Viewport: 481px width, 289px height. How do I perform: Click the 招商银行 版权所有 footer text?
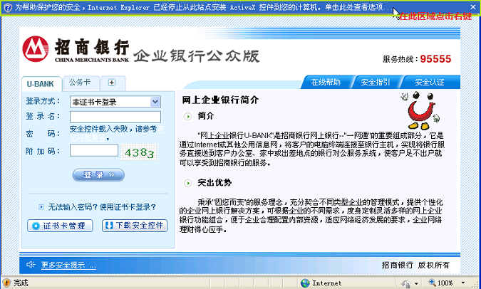(415, 265)
